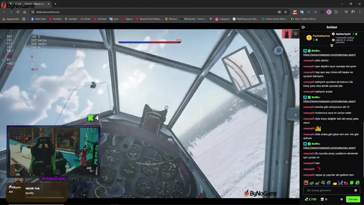This screenshot has width=364, height=205.
Task: Click the chat panel scrollbar
Action: click(x=363, y=149)
